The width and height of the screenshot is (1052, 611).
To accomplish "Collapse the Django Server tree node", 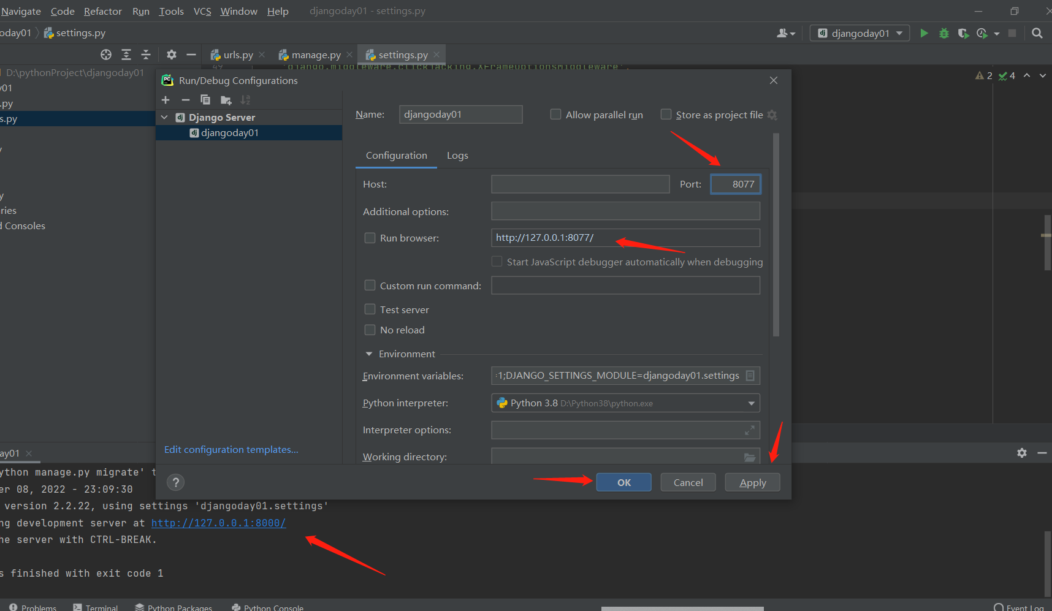I will tap(164, 117).
